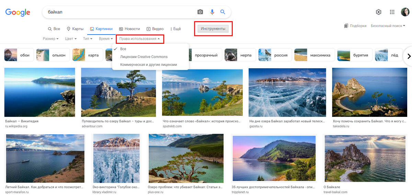Open the tripplanet.ru image result

(274, 158)
